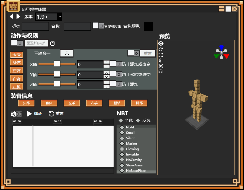Click the armor stand app icon

click(x=13, y=7)
